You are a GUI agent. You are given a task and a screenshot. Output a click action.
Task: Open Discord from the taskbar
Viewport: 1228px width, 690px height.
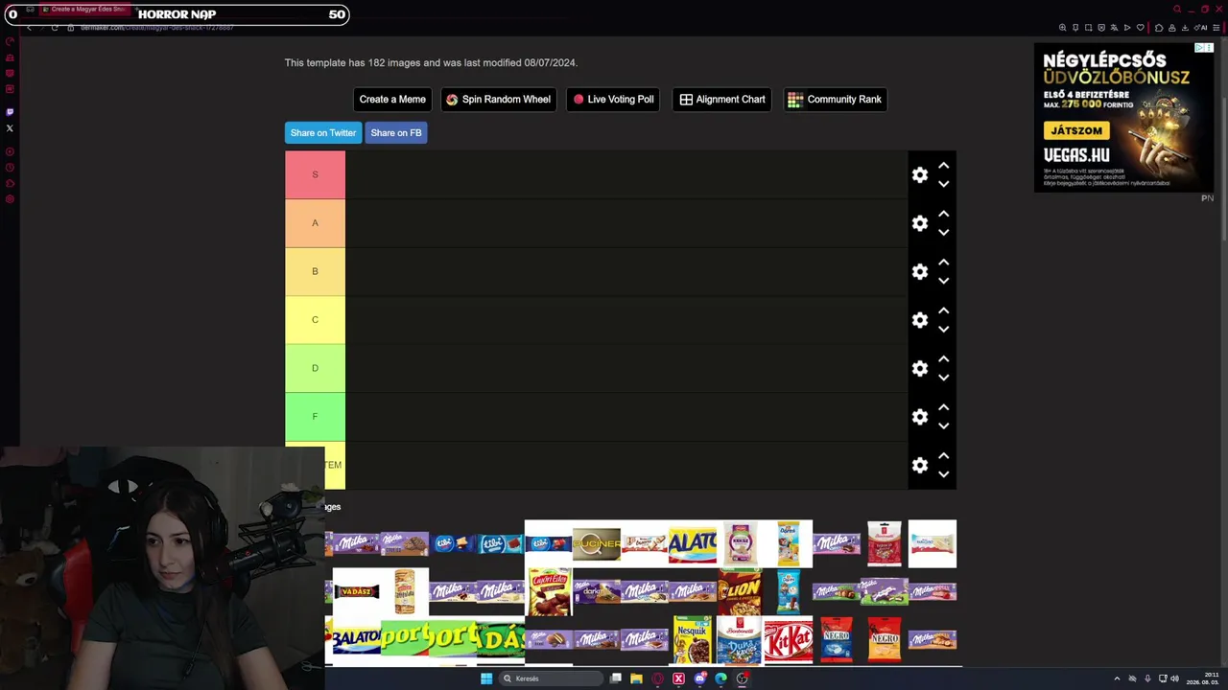tap(699, 678)
